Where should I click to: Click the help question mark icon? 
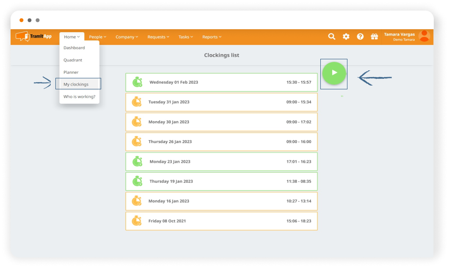360,37
